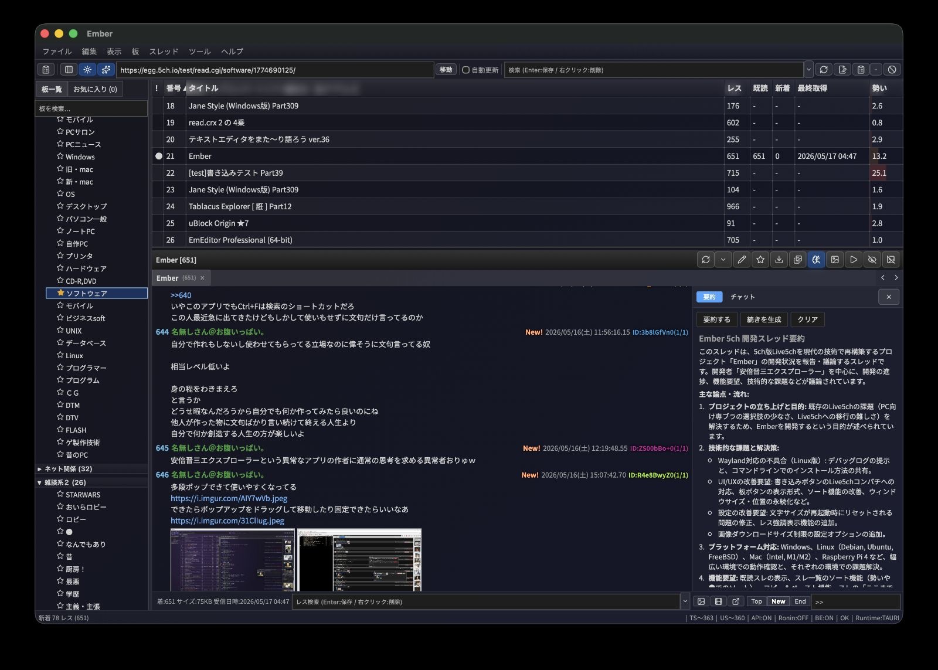Image resolution: width=938 pixels, height=670 pixels.
Task: Toggle the crossed-out image icon
Action: pos(891,260)
